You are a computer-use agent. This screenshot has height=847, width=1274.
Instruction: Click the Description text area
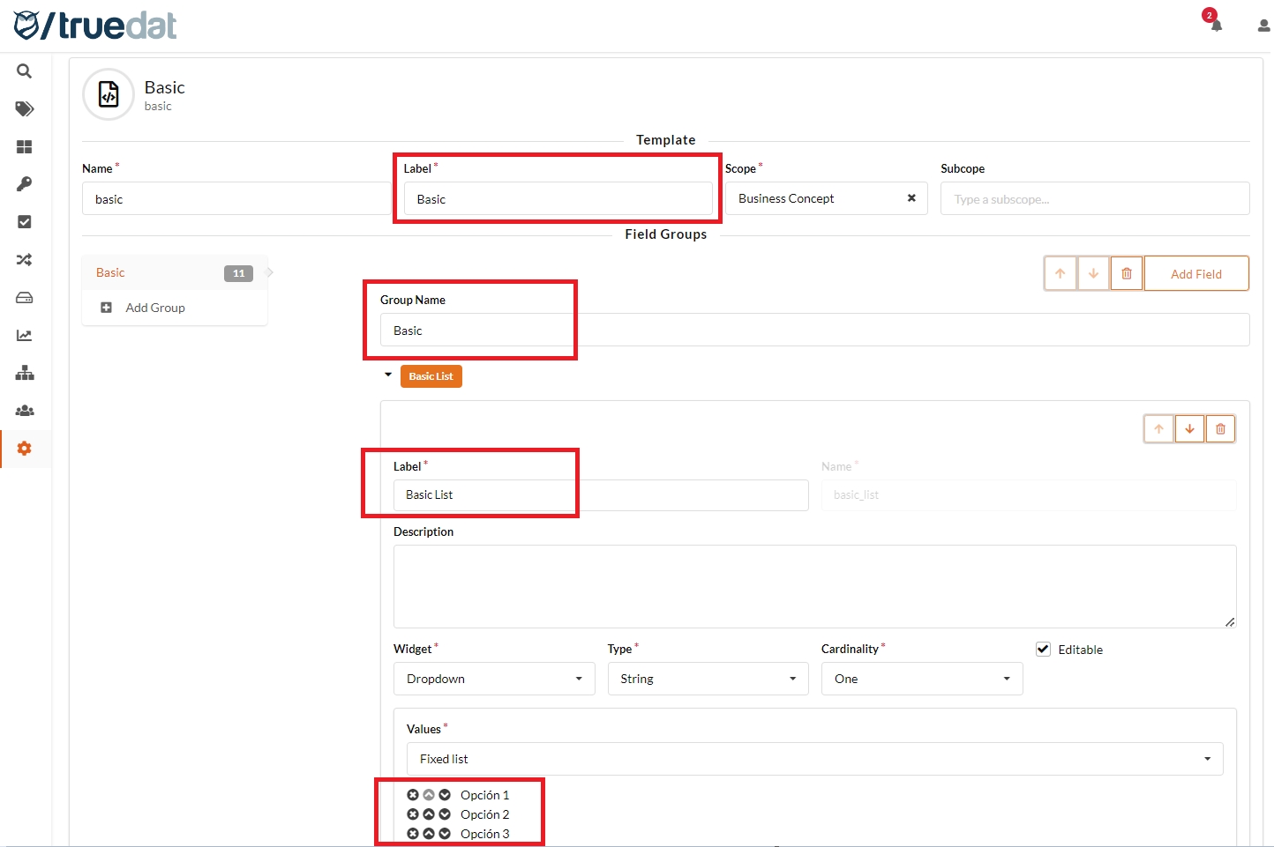pos(813,586)
